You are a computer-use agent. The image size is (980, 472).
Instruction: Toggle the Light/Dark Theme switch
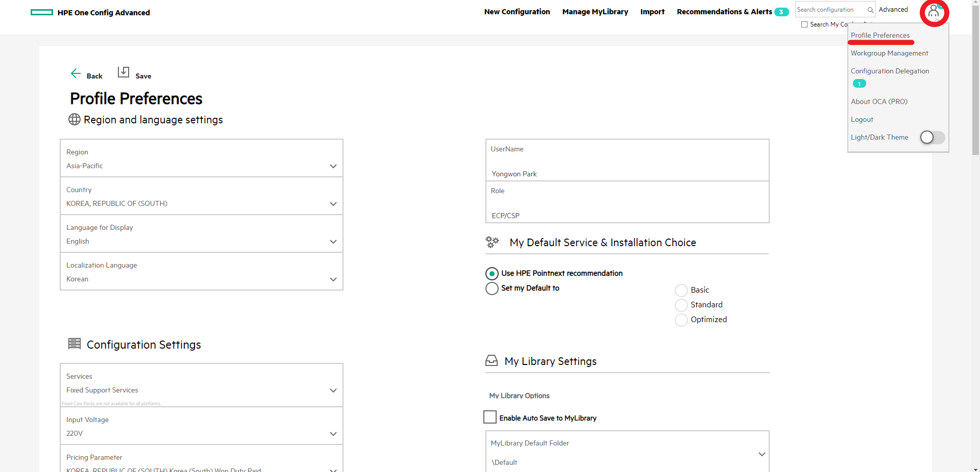click(x=933, y=137)
